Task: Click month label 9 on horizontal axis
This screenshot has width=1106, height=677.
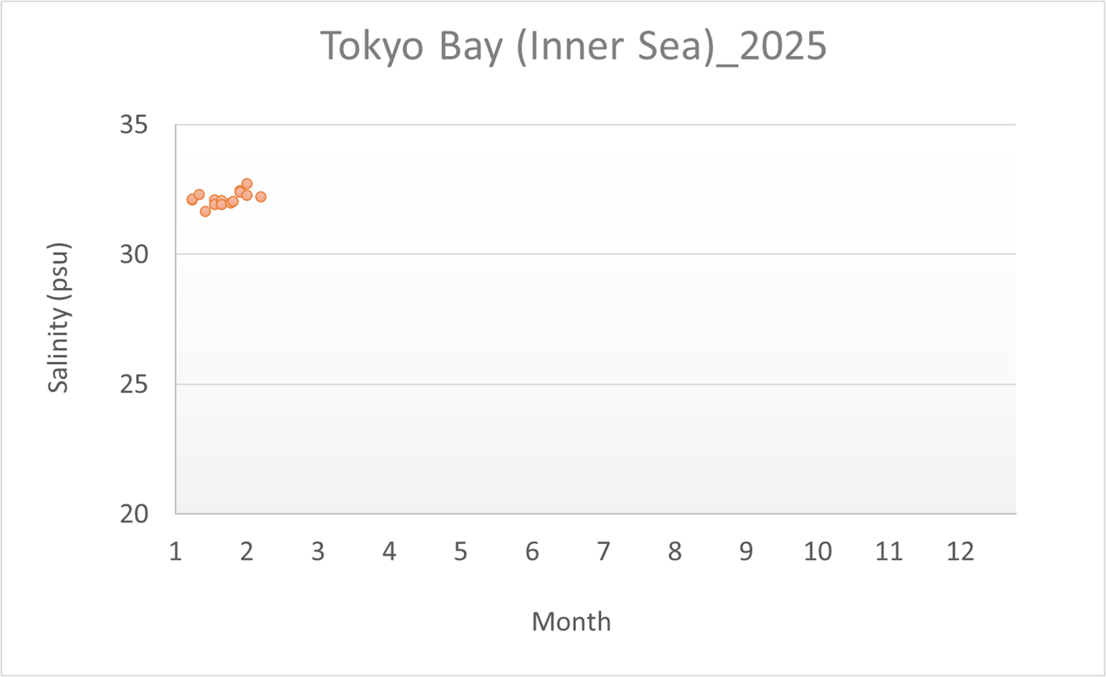Action: point(746,551)
